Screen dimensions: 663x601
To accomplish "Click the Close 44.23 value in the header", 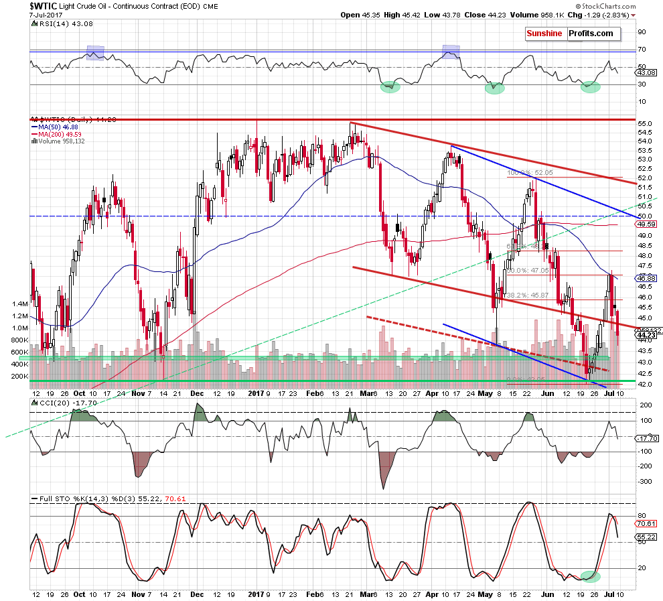I will tap(485, 15).
